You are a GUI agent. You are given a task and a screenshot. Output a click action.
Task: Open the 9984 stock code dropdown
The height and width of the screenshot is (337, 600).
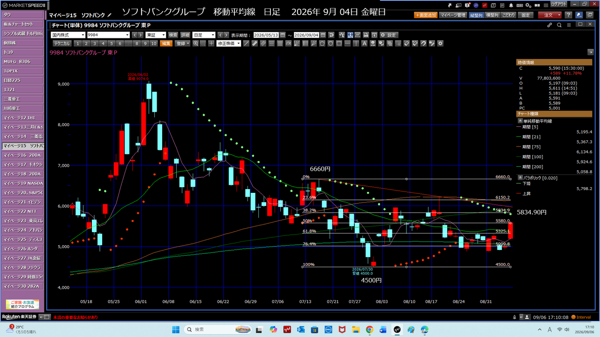point(108,35)
